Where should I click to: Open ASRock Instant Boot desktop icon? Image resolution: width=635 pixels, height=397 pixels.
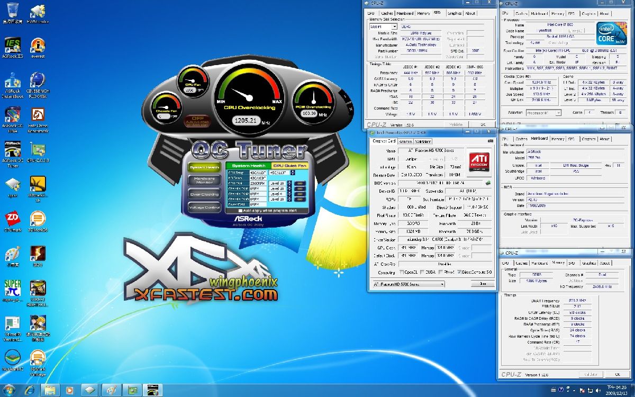point(12,85)
